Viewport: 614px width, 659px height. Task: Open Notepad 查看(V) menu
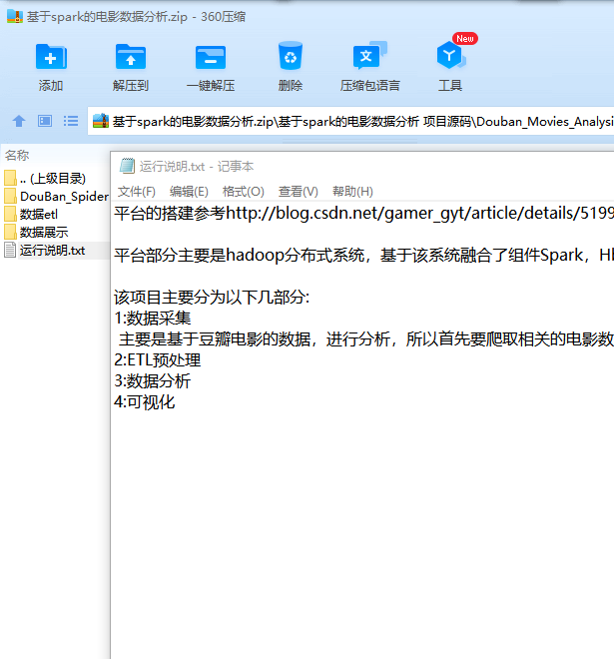click(298, 192)
